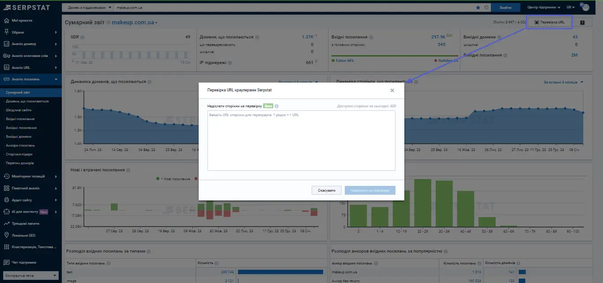This screenshot has height=283, width=603.
Task: Click the location pin icon for Локальне SEO
Action: click(6, 235)
